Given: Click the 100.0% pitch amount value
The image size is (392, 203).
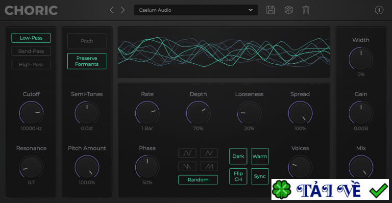Looking at the screenshot, I should [87, 182].
